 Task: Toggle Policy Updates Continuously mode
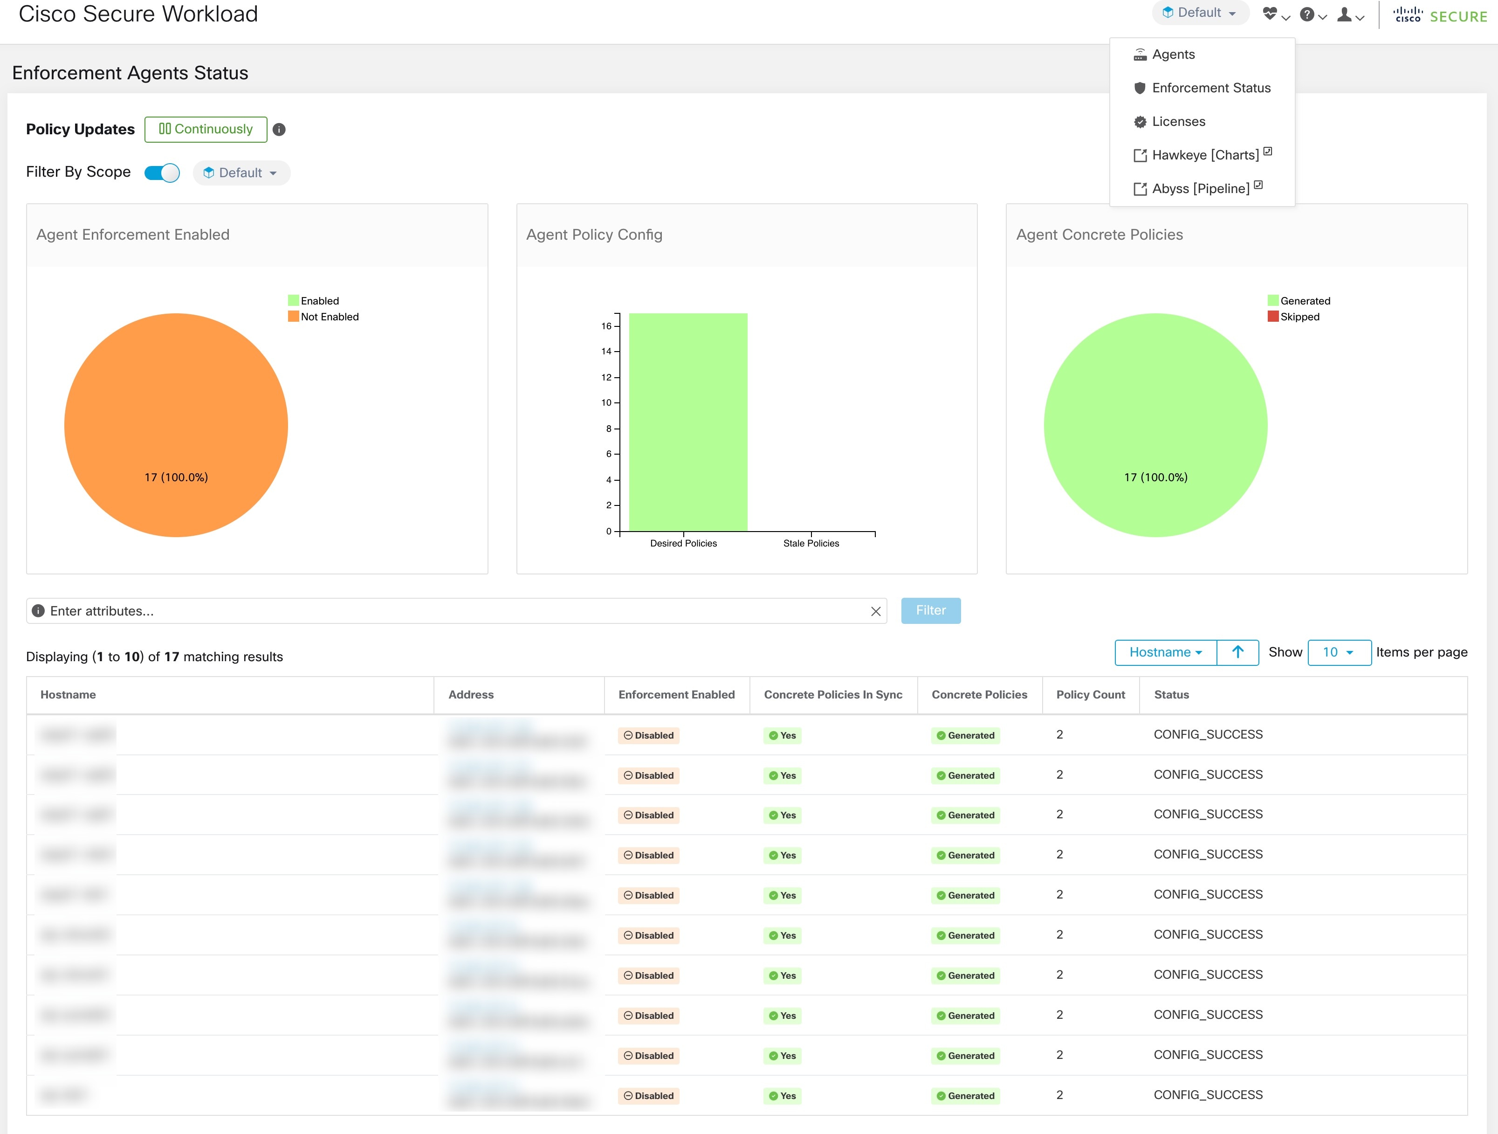coord(205,130)
